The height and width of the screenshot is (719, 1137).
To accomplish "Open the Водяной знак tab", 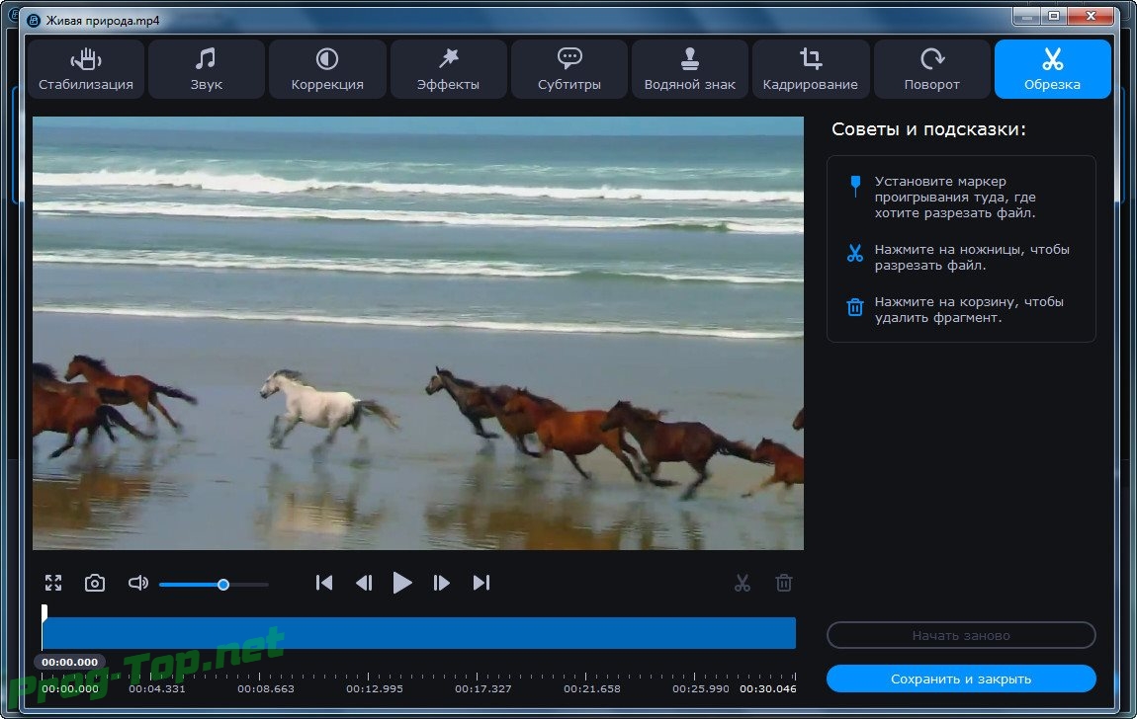I will [690, 69].
